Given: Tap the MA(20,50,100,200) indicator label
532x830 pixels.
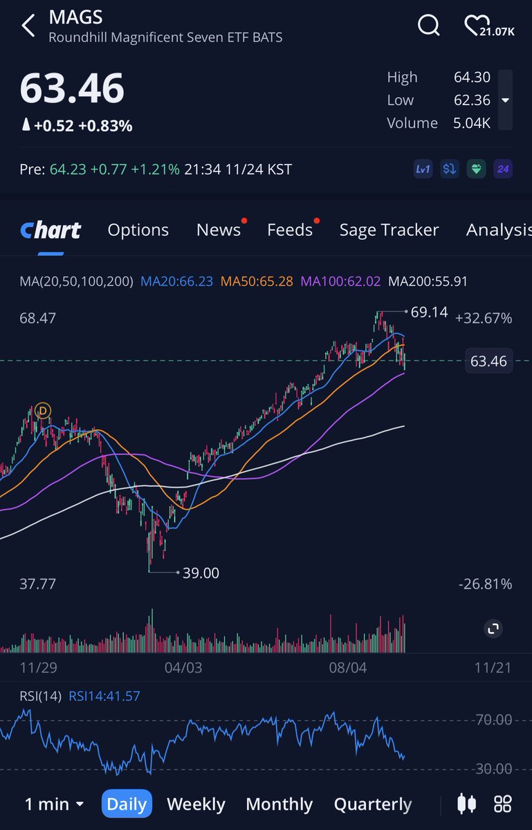Looking at the screenshot, I should pos(76,282).
